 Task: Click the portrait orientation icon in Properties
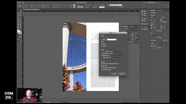point(161,17)
